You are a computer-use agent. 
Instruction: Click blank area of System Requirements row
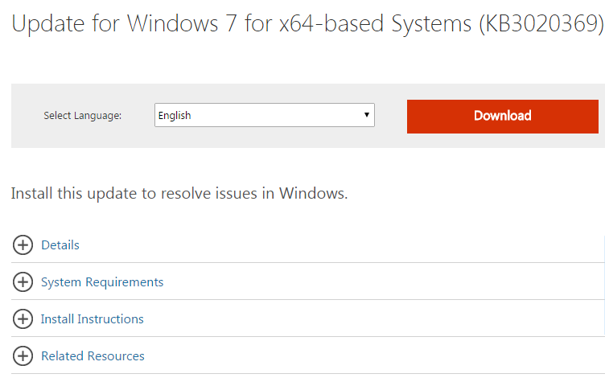(386, 282)
